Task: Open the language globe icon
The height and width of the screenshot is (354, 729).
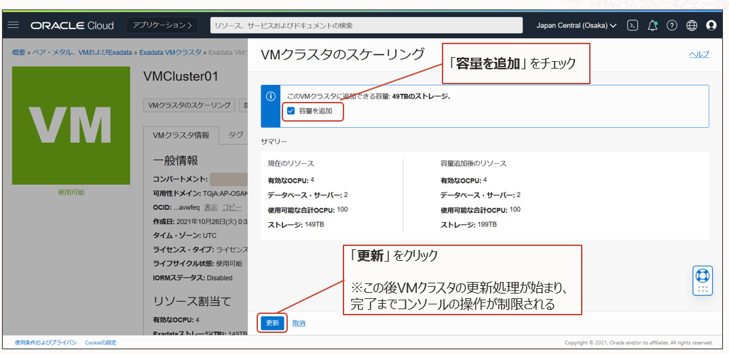Action: tap(692, 25)
